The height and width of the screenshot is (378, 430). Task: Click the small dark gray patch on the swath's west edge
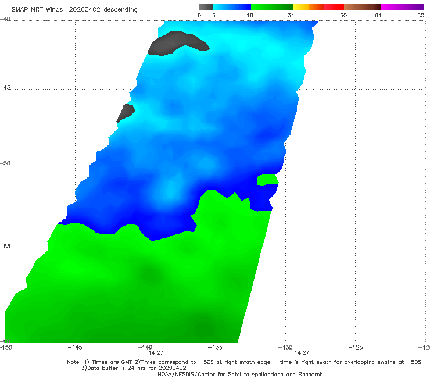click(x=126, y=113)
